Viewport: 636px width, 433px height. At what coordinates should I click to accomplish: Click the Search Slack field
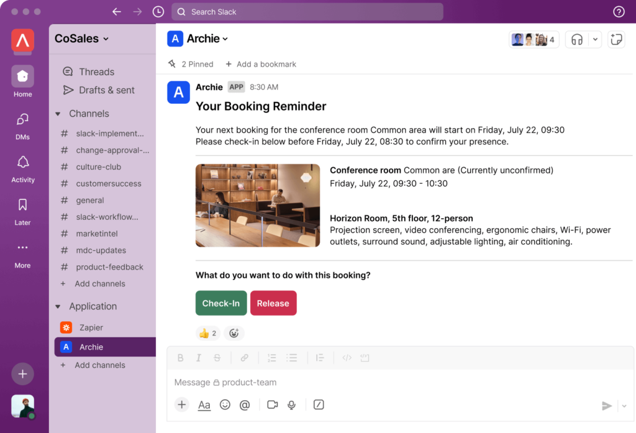(307, 11)
